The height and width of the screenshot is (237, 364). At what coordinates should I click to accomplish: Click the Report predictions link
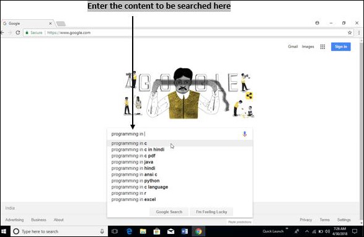[239, 222]
